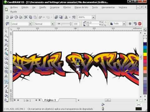The image size is (150, 112).
Task: Go to the first page button
Action: coord(15,100)
